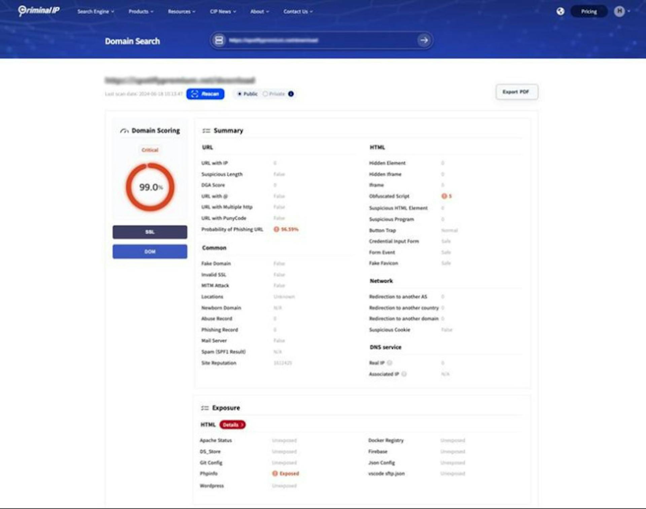Click the globe language icon
This screenshot has height=509, width=646.
[x=560, y=11]
